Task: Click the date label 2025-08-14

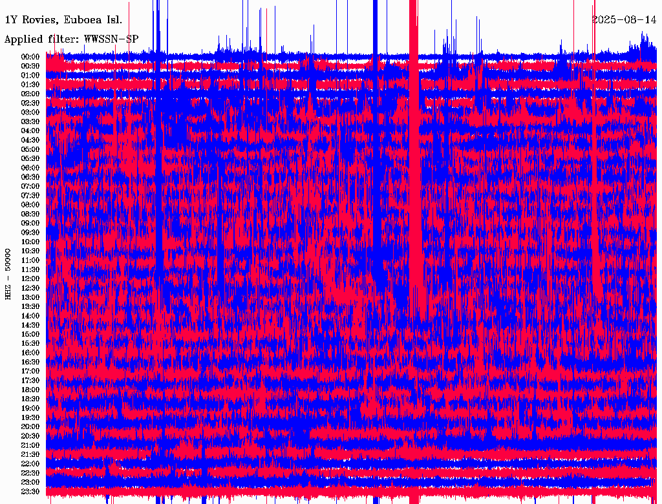Action: tap(624, 20)
